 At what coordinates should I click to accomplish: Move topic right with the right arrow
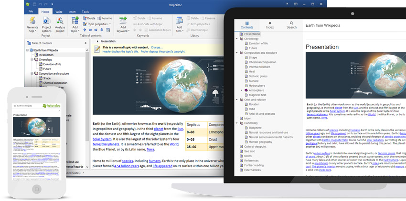click(96, 30)
